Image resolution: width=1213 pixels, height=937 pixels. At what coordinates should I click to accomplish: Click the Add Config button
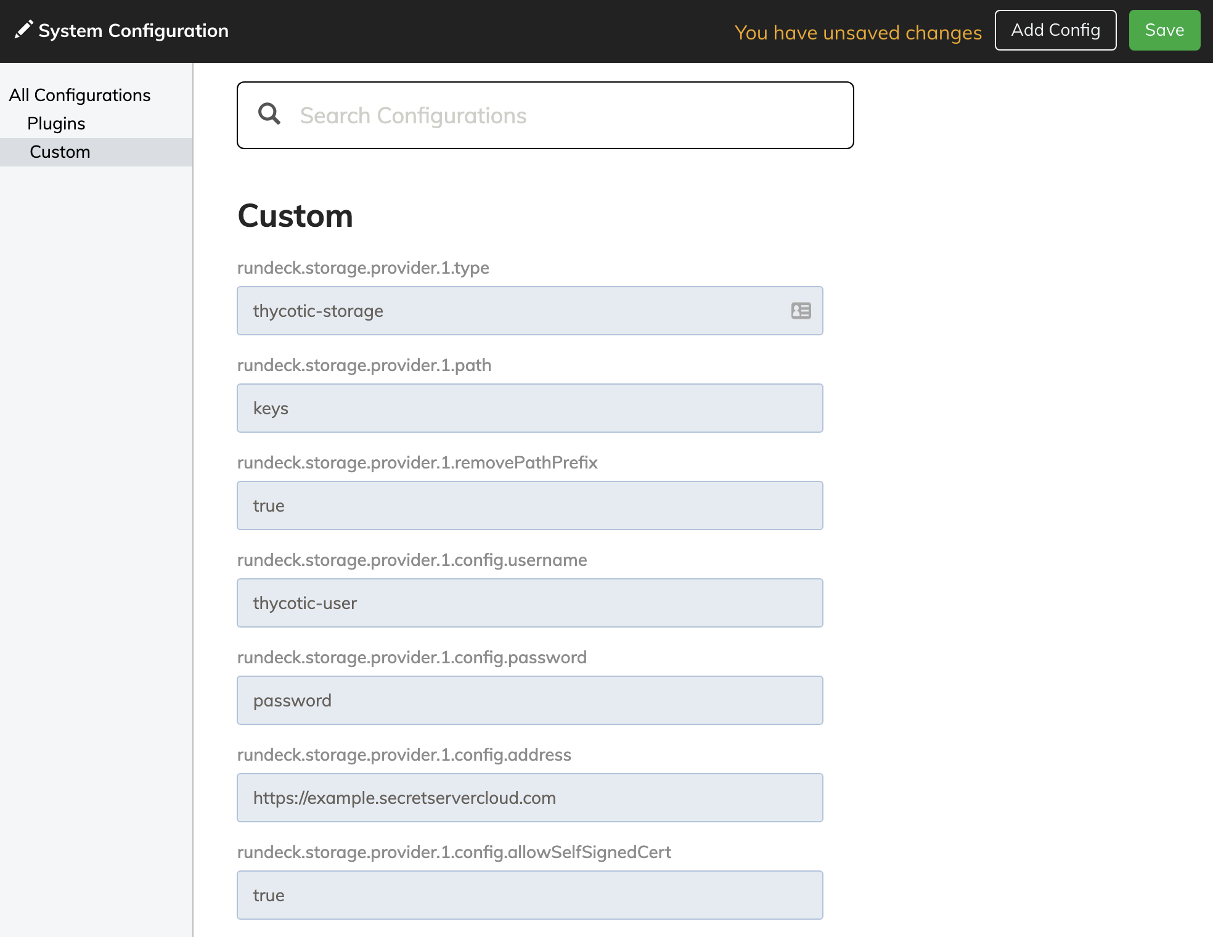[1055, 30]
